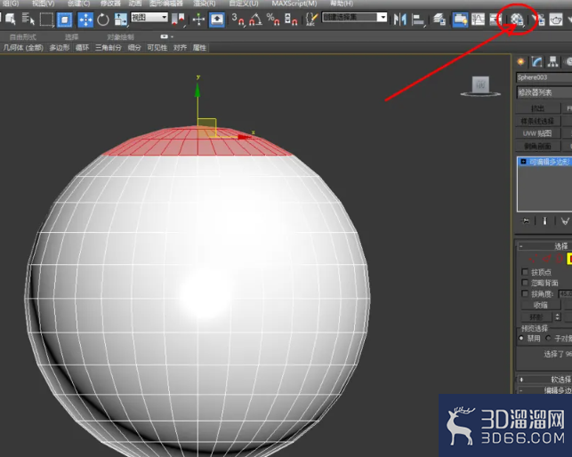Enable 按角度 checkbox
The width and height of the screenshot is (572, 457).
point(525,293)
